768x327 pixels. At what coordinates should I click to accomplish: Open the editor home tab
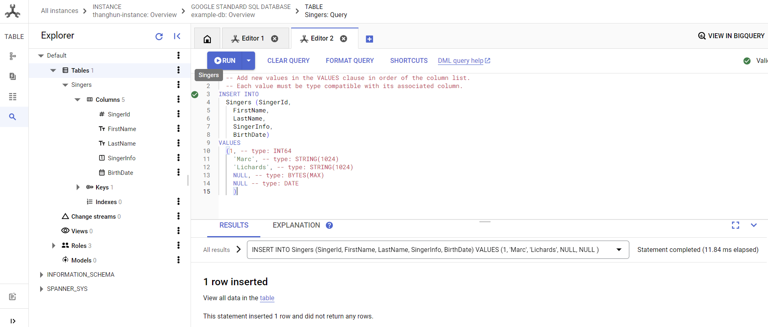(x=207, y=39)
